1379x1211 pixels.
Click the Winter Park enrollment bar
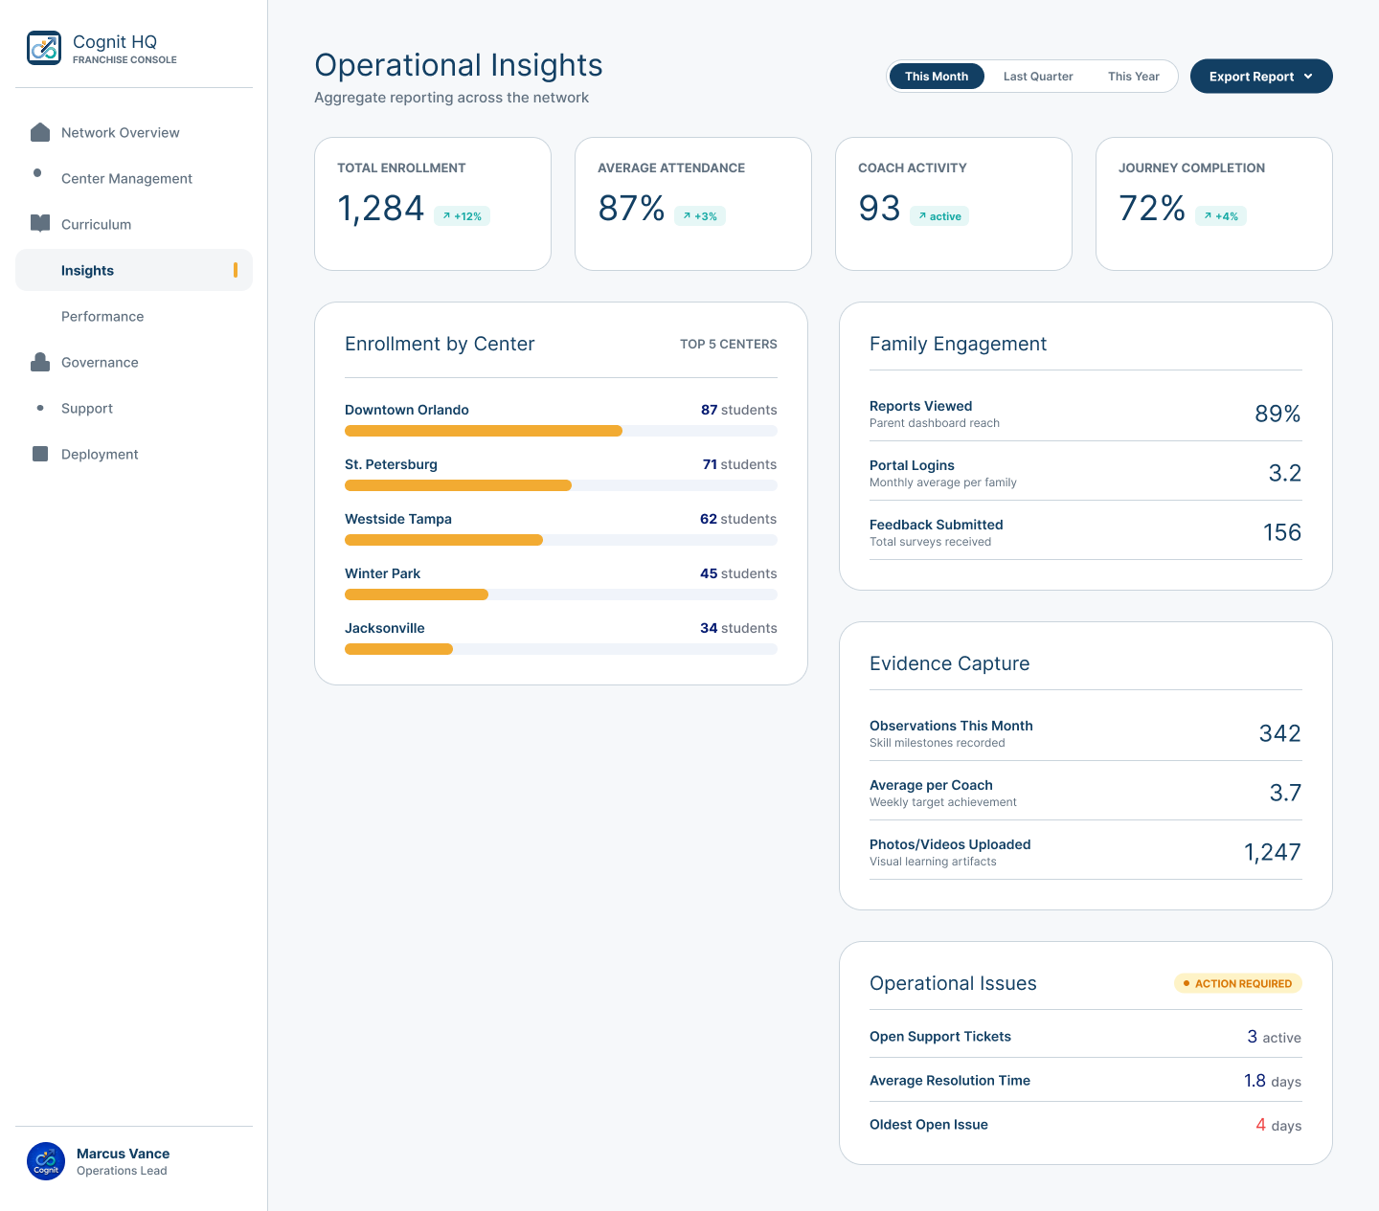coord(561,594)
